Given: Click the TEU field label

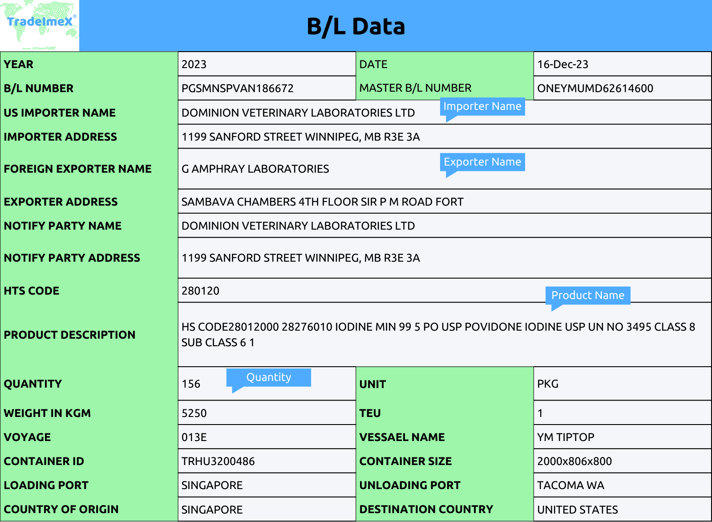Looking at the screenshot, I should [370, 413].
